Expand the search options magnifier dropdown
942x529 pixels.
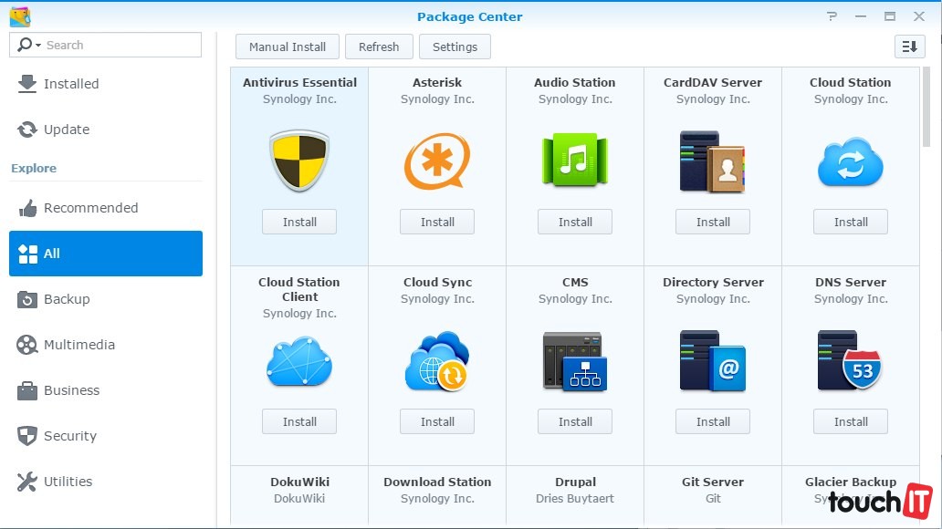pyautogui.click(x=27, y=45)
